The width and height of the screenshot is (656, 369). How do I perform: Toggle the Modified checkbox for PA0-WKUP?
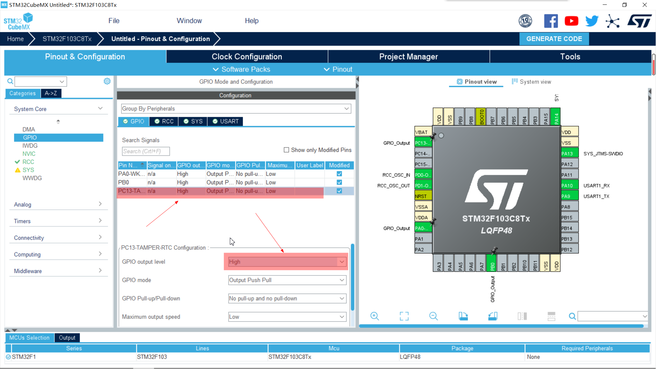click(339, 174)
